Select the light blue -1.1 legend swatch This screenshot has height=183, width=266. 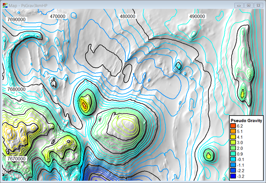(233, 165)
